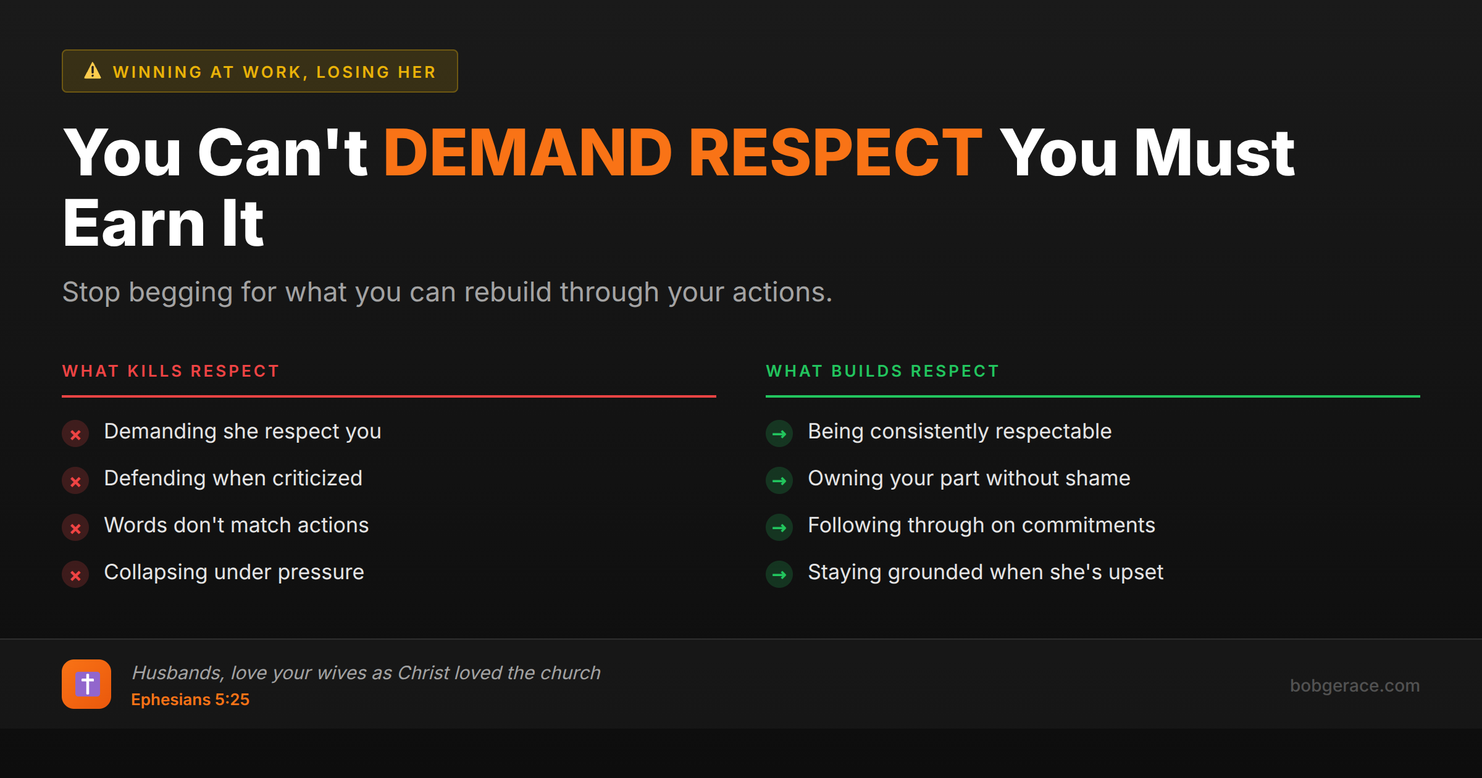Click the green arrow beside "Owning your part without shame"
The height and width of the screenshot is (778, 1482).
779,481
